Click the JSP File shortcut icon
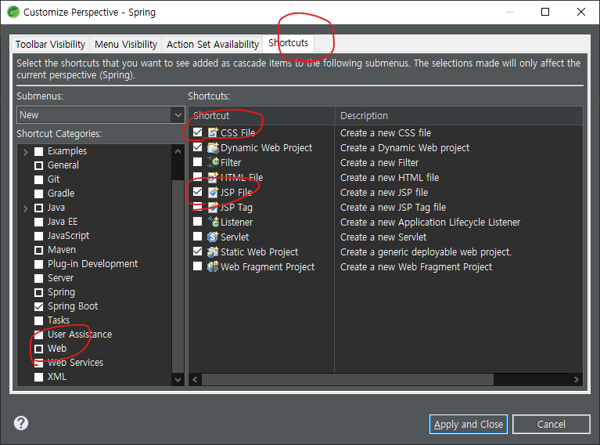Viewport: 600px width, 445px height. pos(213,193)
